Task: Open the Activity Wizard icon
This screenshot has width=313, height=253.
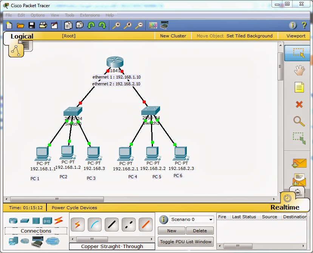Action: coord(54,25)
